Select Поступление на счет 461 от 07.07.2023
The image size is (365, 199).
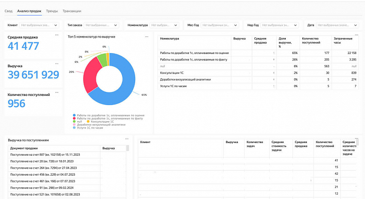(x=67, y=181)
